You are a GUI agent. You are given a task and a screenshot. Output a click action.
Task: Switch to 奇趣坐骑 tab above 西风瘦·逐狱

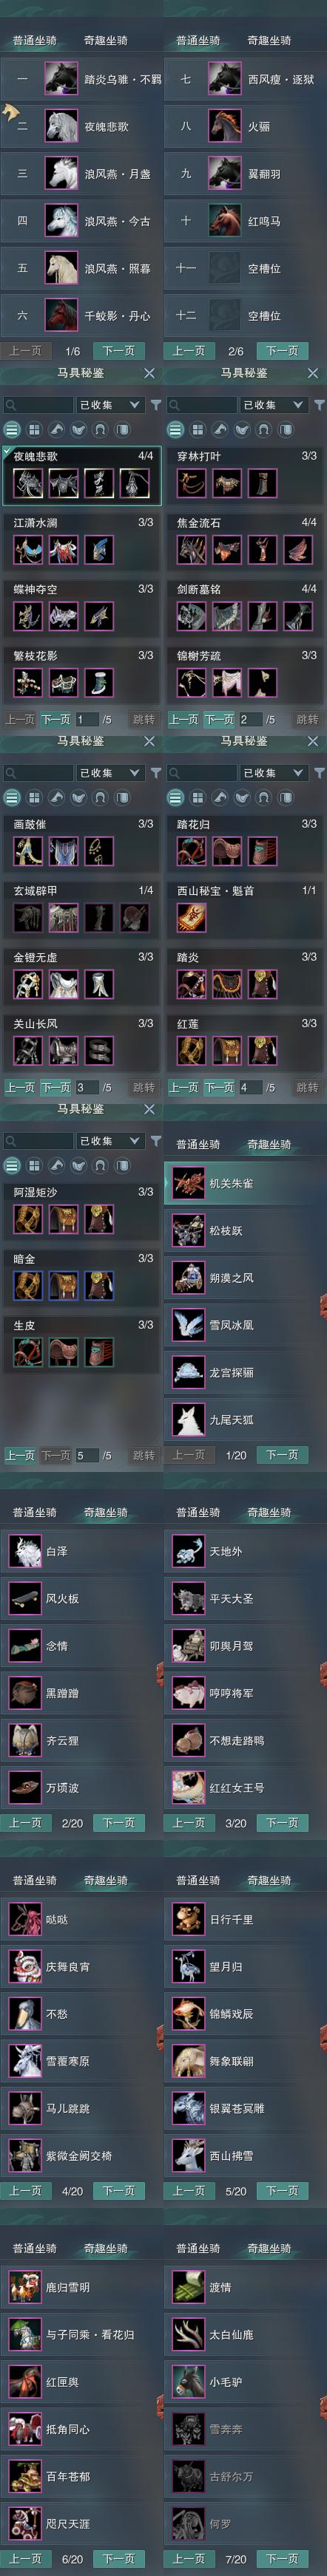pyautogui.click(x=269, y=41)
